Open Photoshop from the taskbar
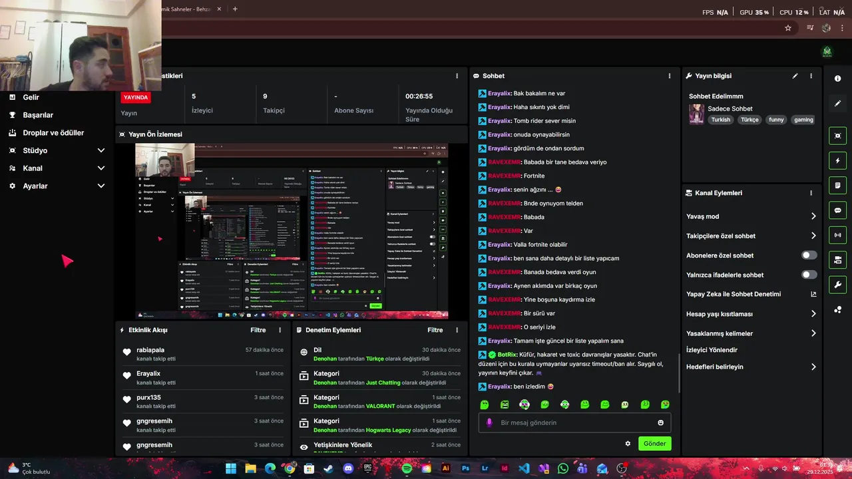 (465, 468)
